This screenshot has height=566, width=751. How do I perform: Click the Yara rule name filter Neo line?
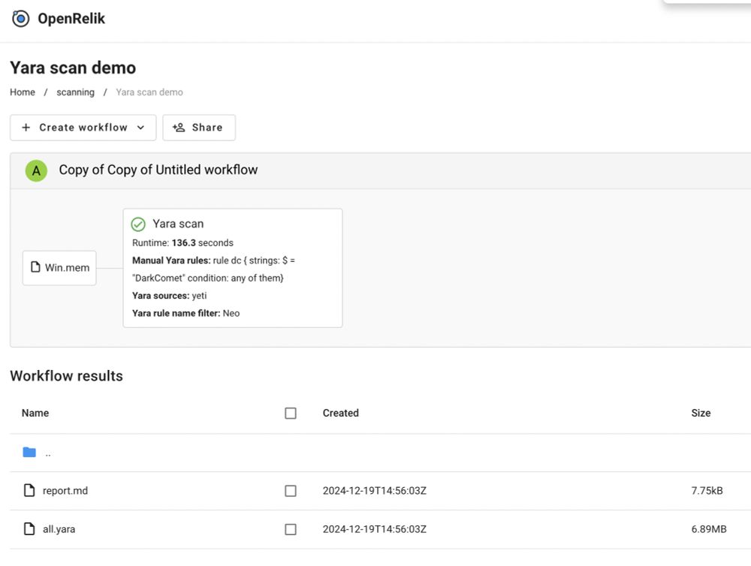pos(185,313)
